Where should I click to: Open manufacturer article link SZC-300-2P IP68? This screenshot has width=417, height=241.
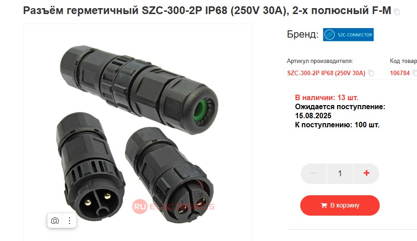click(x=326, y=73)
